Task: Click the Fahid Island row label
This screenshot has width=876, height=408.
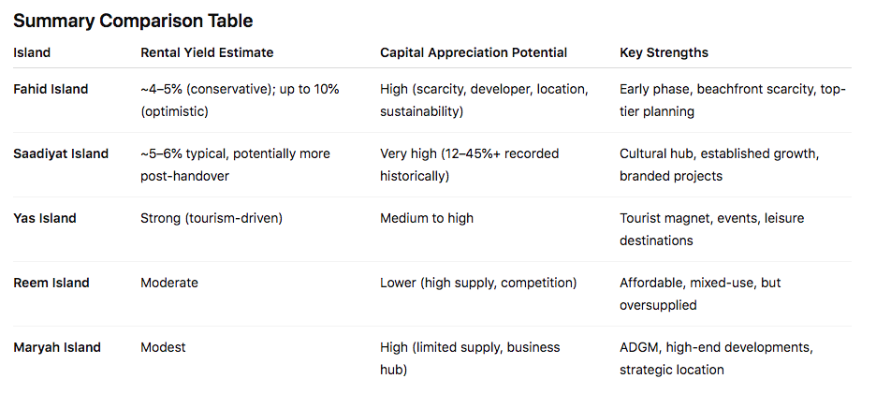Action: click(51, 90)
